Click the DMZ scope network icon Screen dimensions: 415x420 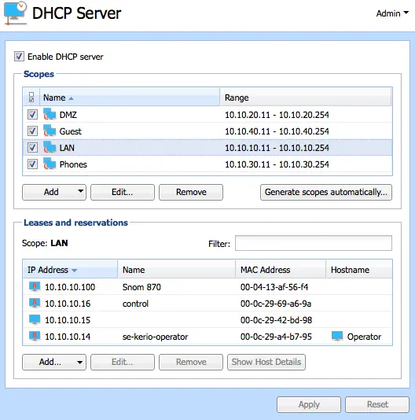[50, 114]
